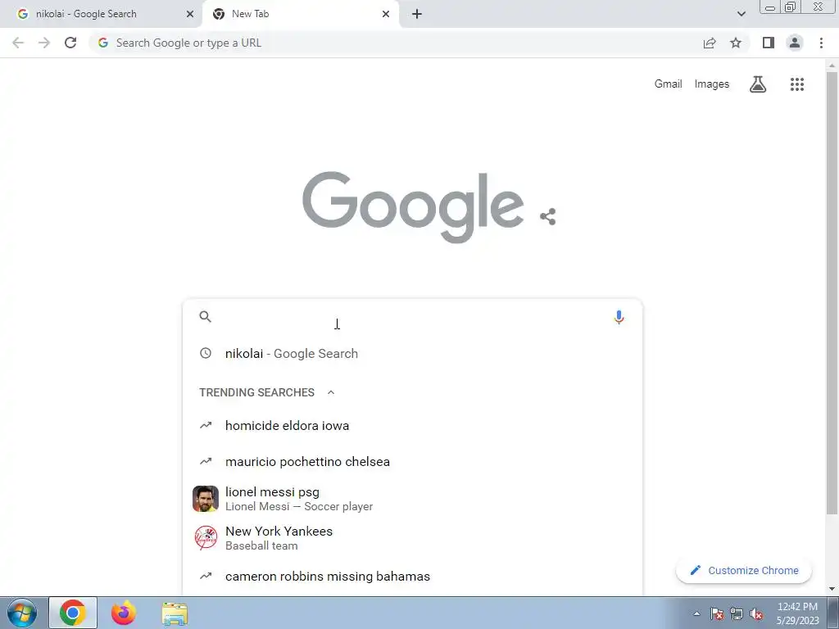
Task: Start voice search with microphone
Action: tap(619, 317)
